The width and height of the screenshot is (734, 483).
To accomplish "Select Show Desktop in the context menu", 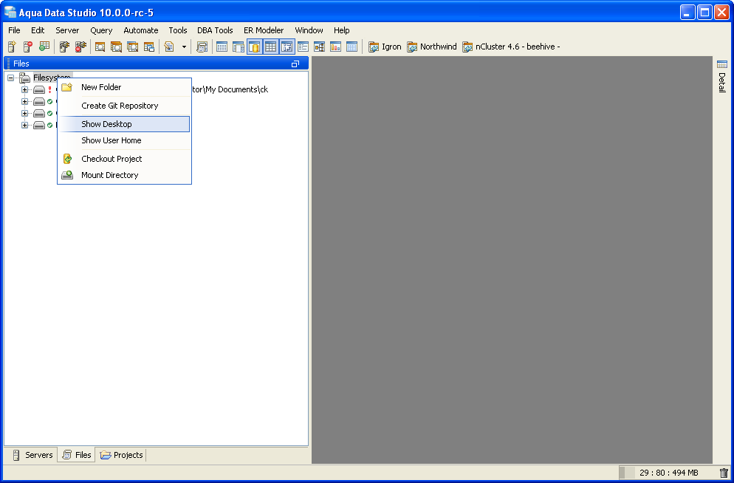I will 125,124.
